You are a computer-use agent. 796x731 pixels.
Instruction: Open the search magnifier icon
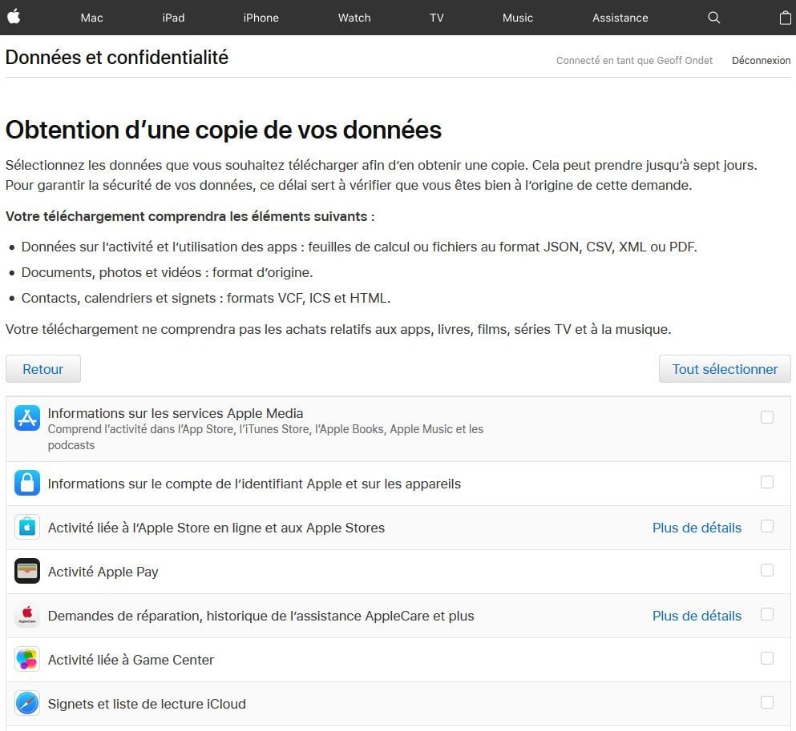point(713,18)
